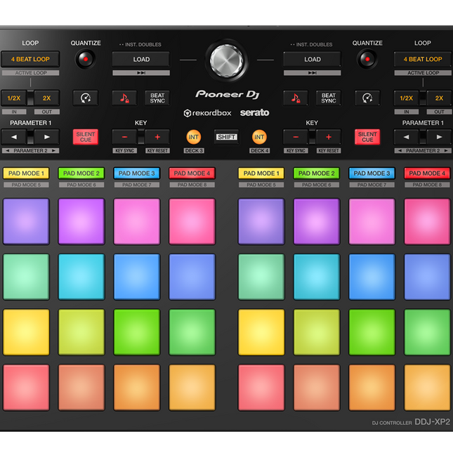Click the left deck PARAMETER 1 left arrow
Screen dimensions: 453x453
tap(14, 137)
